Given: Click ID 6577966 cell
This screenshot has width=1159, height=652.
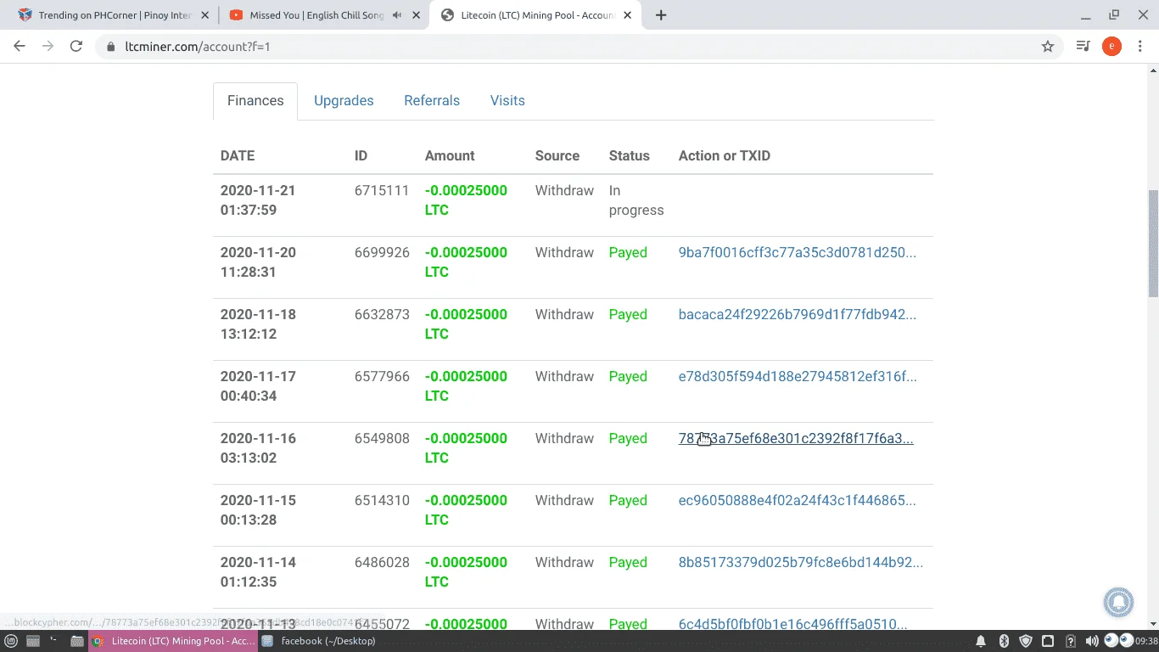Looking at the screenshot, I should click(382, 377).
